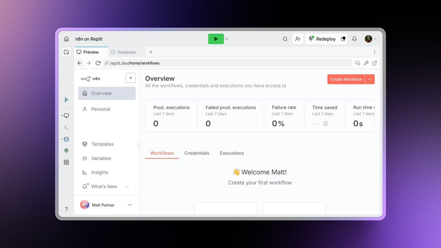This screenshot has height=248, width=441.
Task: Select the Workflows tab
Action: coord(162,153)
